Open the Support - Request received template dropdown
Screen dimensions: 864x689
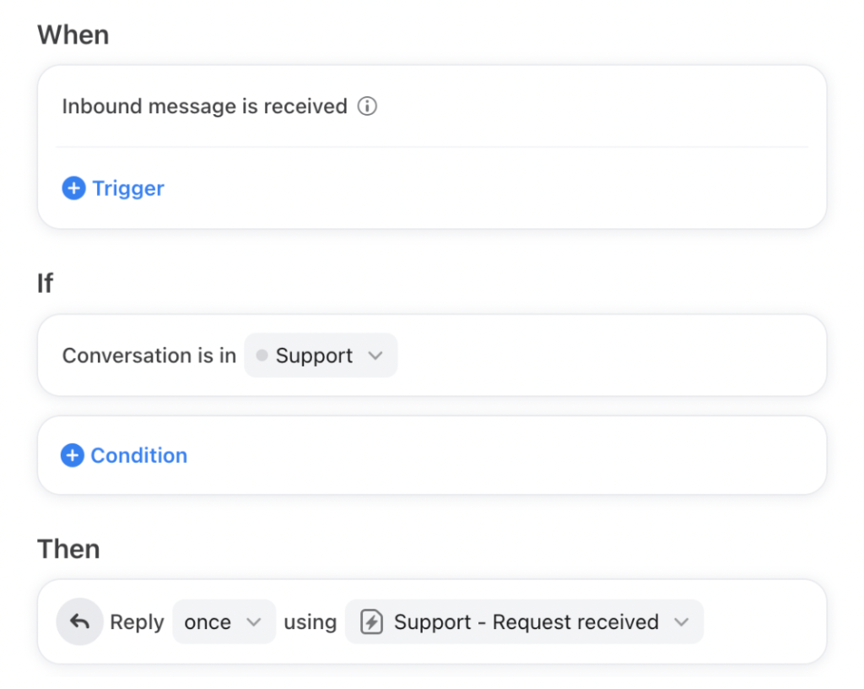(523, 621)
